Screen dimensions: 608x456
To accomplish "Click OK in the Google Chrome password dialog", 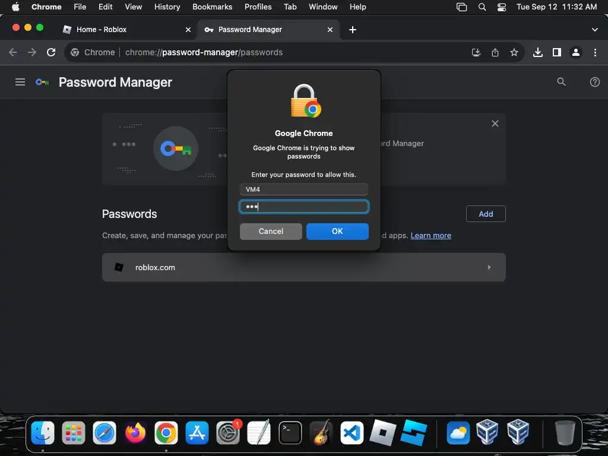I will click(337, 231).
